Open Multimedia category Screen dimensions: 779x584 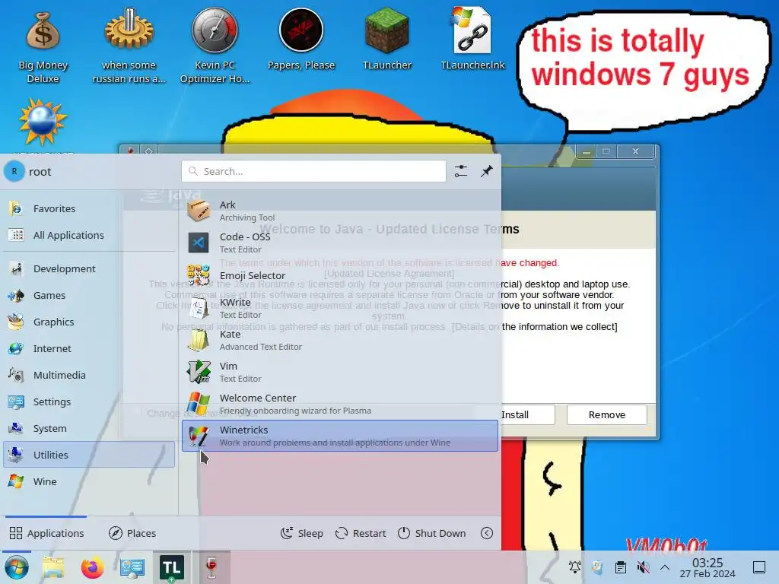click(x=90, y=375)
